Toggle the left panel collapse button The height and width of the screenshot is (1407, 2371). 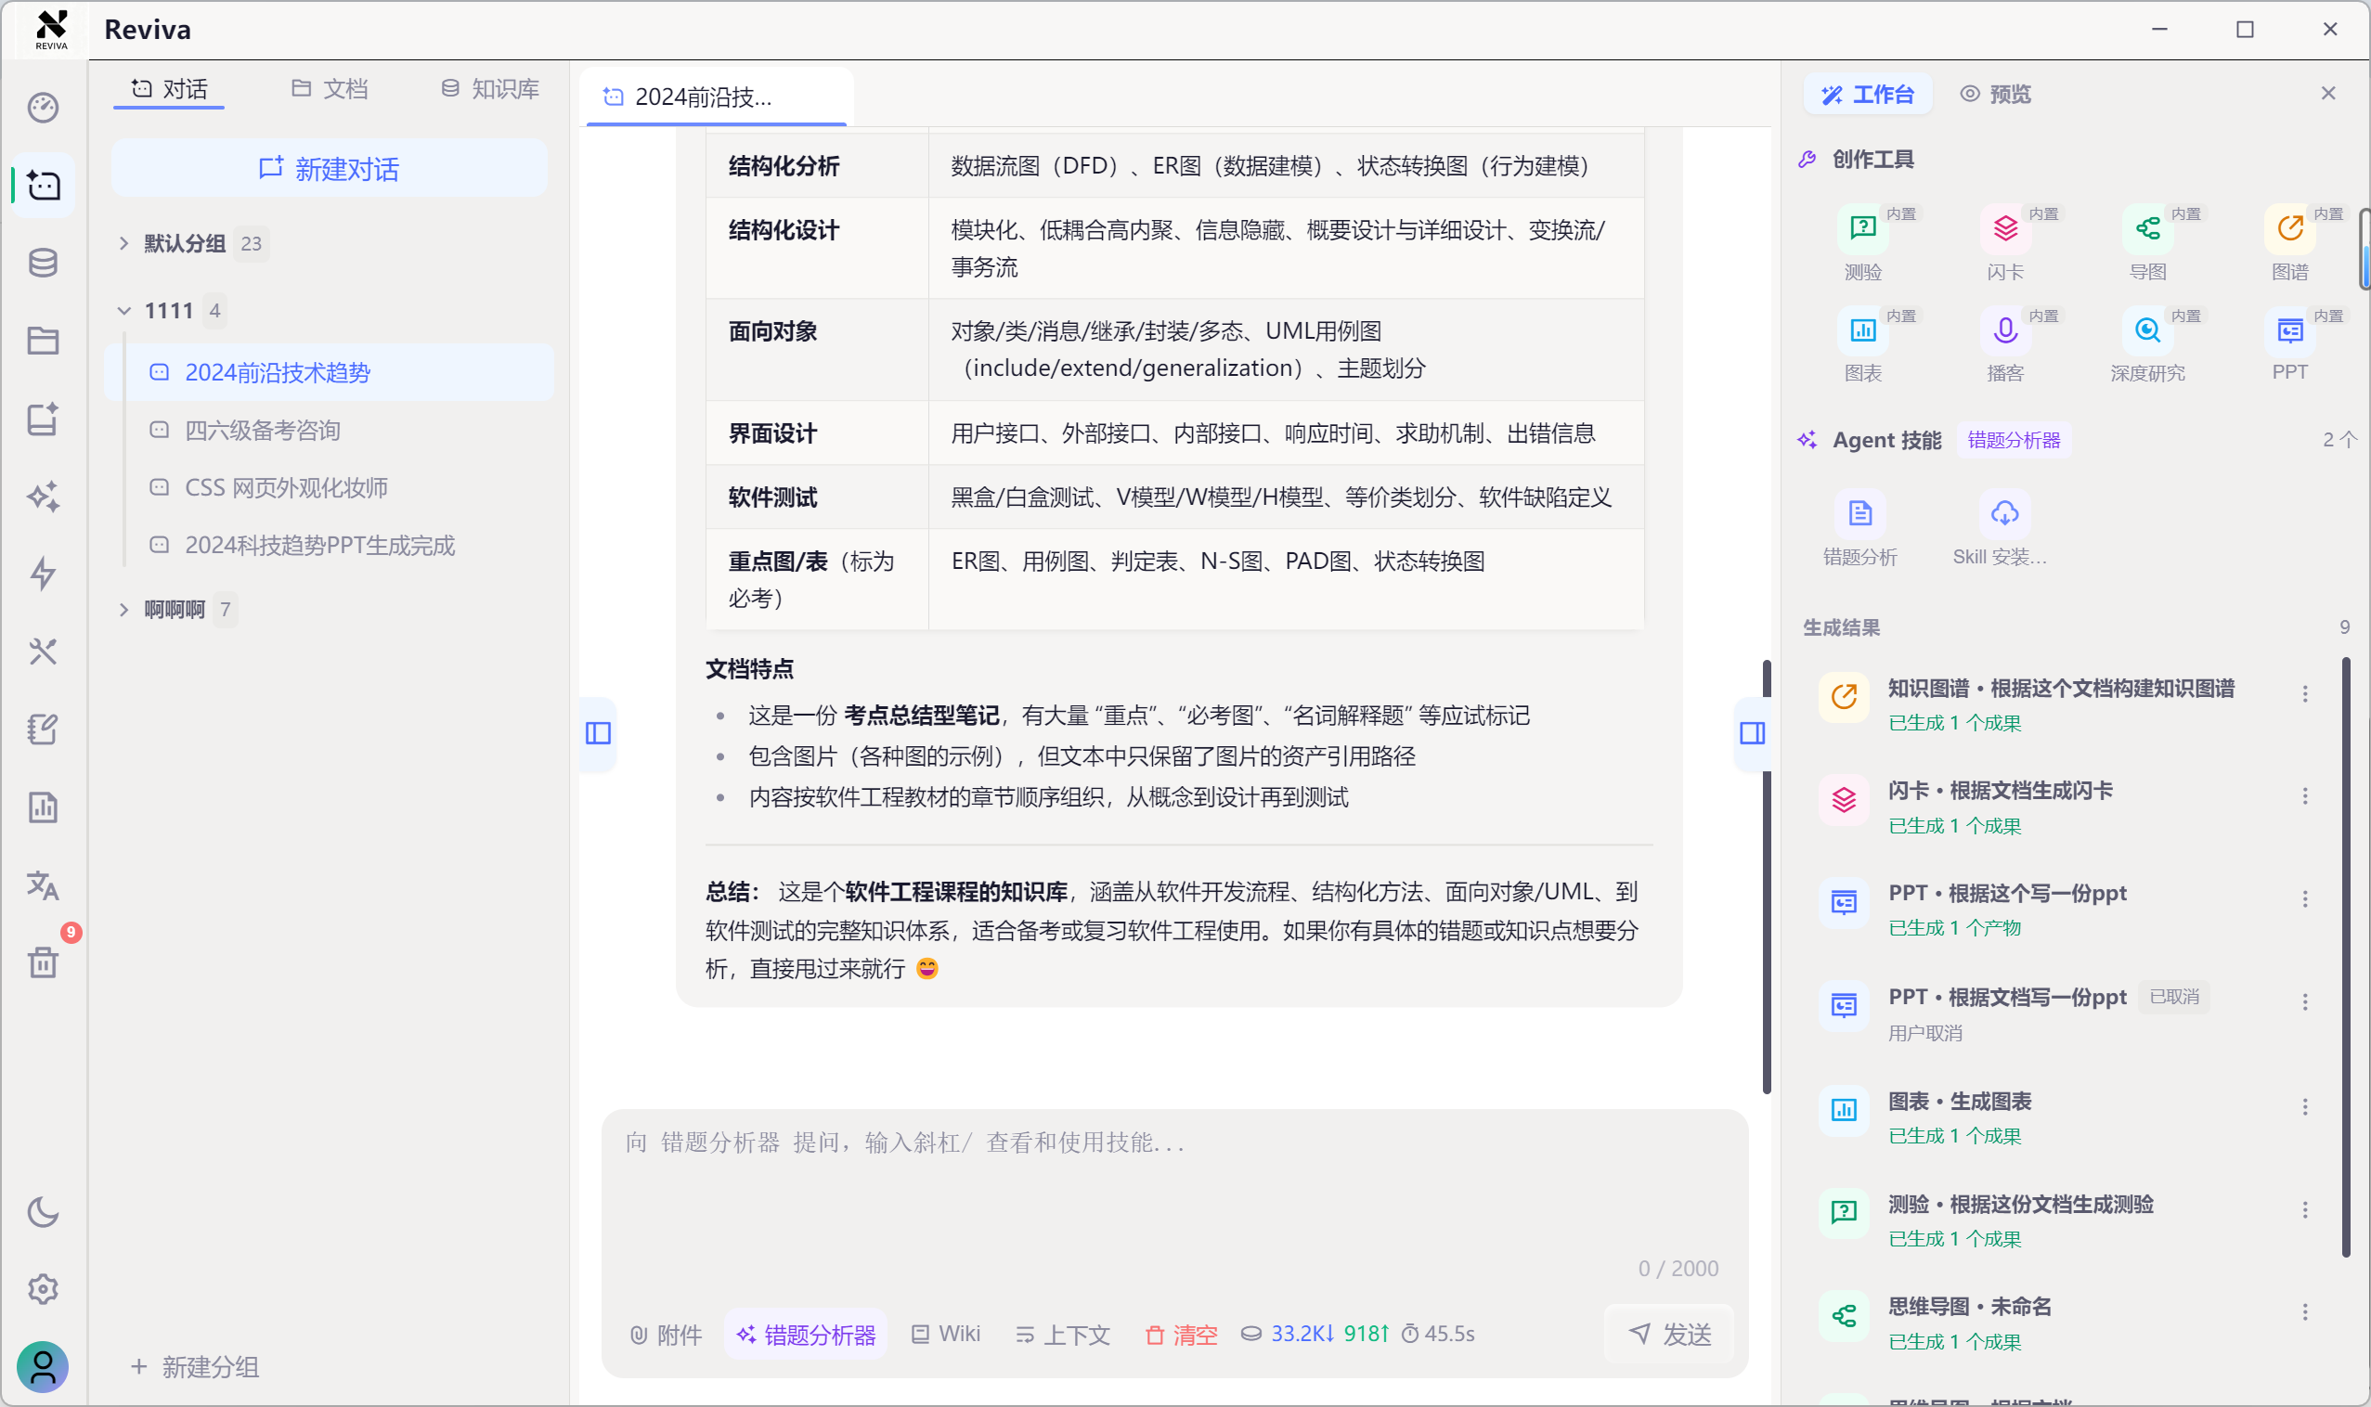pos(598,733)
